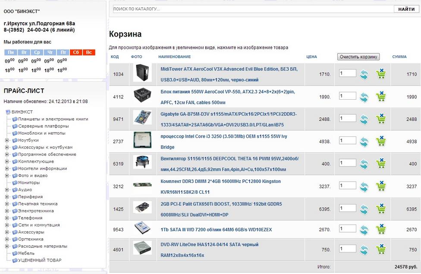
Task: Refresh quantity for Intel Core i3 3250 row
Action: click(364, 142)
